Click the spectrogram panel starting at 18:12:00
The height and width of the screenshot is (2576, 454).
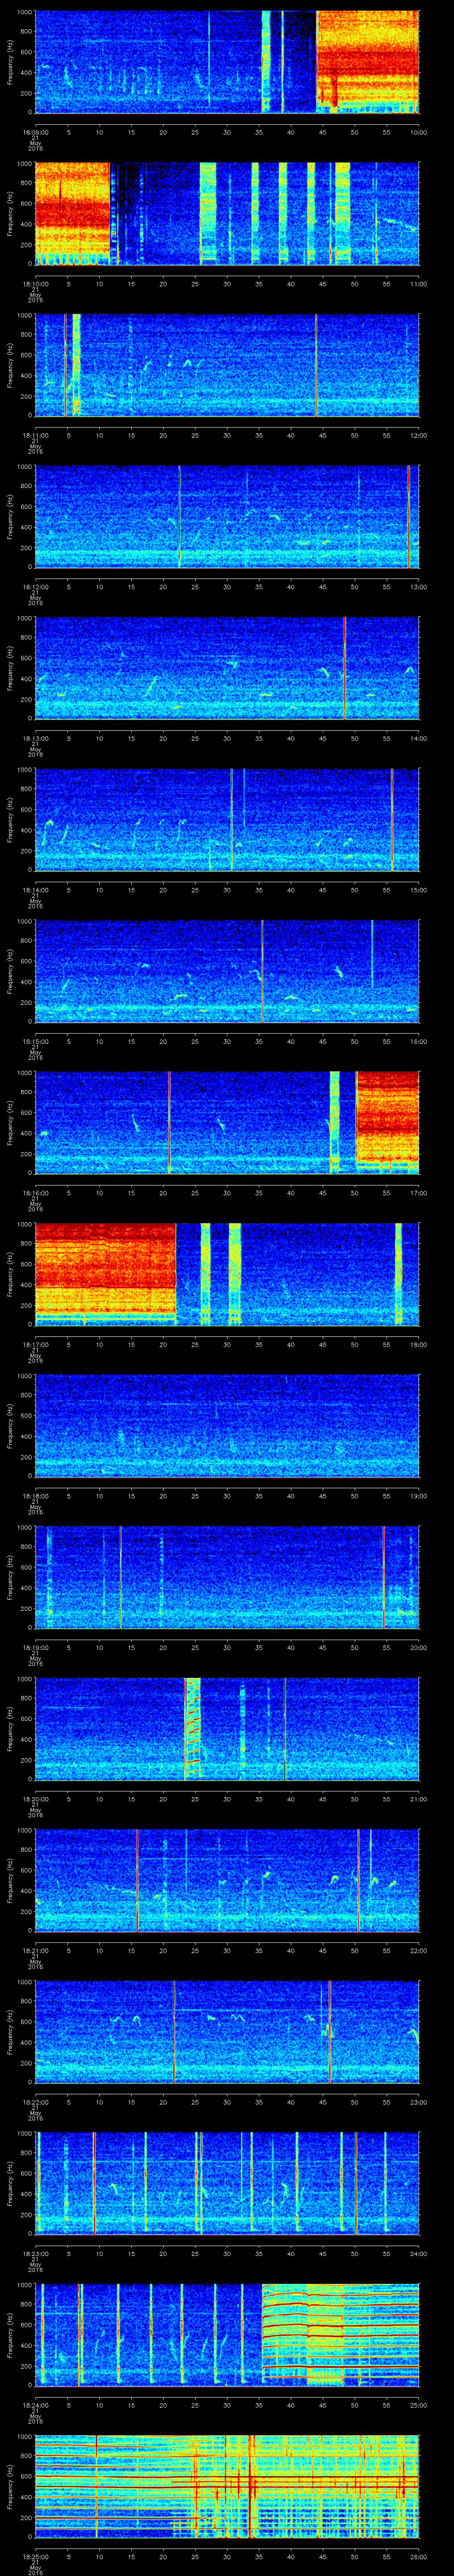tap(227, 517)
